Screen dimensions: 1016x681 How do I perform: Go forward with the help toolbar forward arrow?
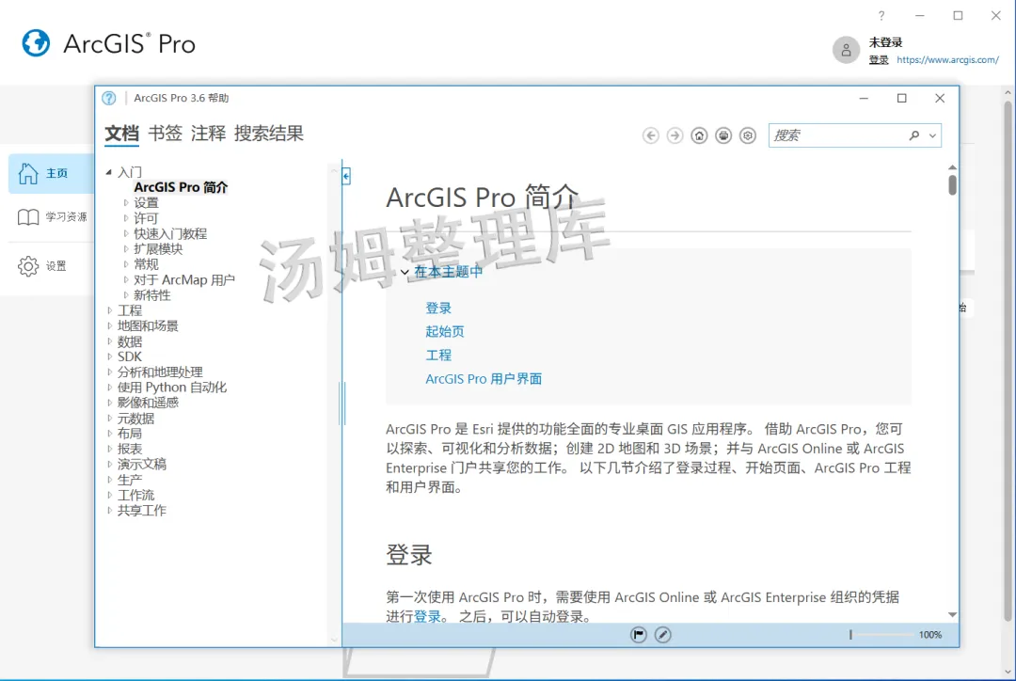click(675, 135)
